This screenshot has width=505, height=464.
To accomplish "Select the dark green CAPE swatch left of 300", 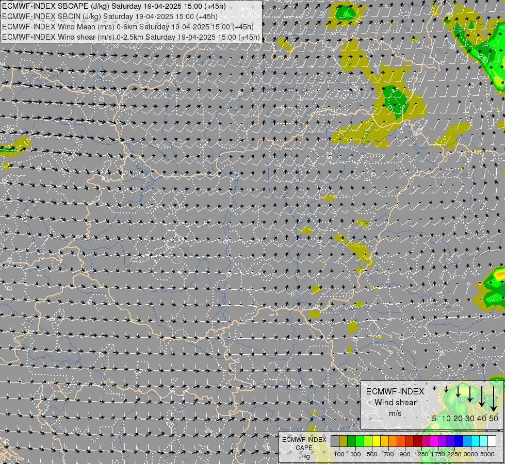I will coord(352,441).
